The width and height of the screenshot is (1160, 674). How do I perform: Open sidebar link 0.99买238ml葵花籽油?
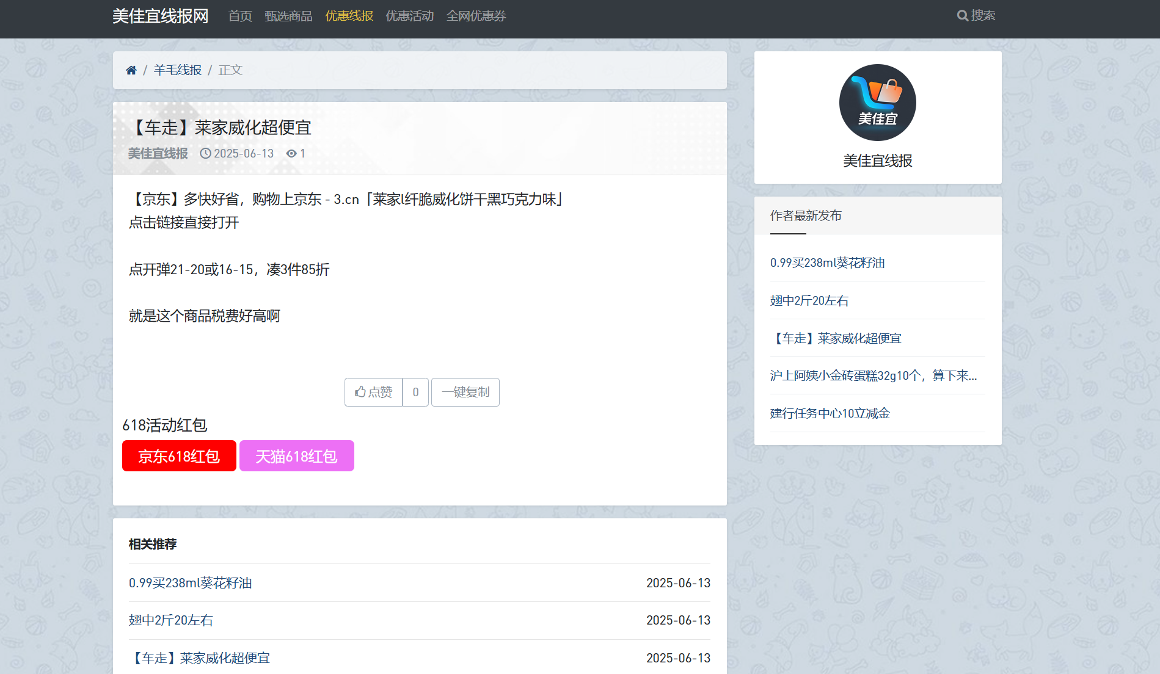[x=827, y=263]
